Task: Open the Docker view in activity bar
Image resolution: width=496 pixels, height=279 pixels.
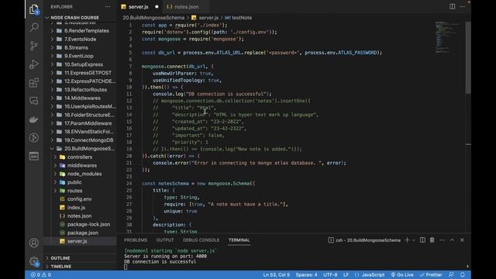Action: [x=34, y=119]
